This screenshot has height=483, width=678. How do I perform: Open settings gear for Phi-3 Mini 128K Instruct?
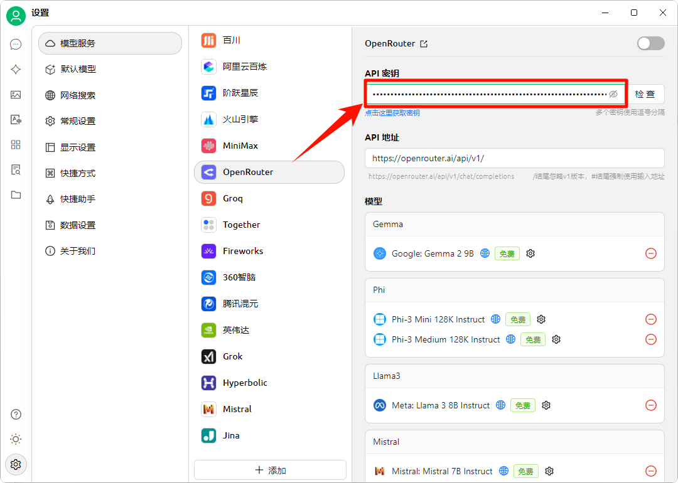541,319
